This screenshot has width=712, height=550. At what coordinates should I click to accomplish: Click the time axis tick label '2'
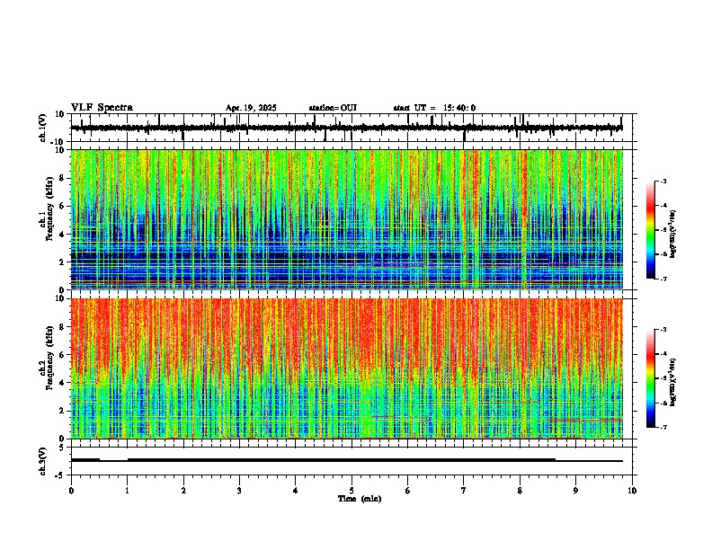[183, 491]
